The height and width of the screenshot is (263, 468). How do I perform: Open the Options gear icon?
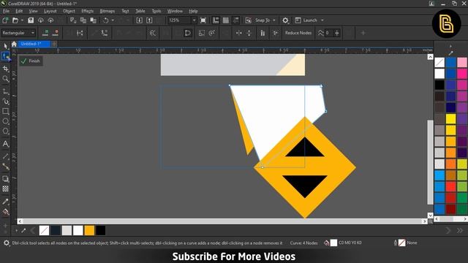[285, 20]
